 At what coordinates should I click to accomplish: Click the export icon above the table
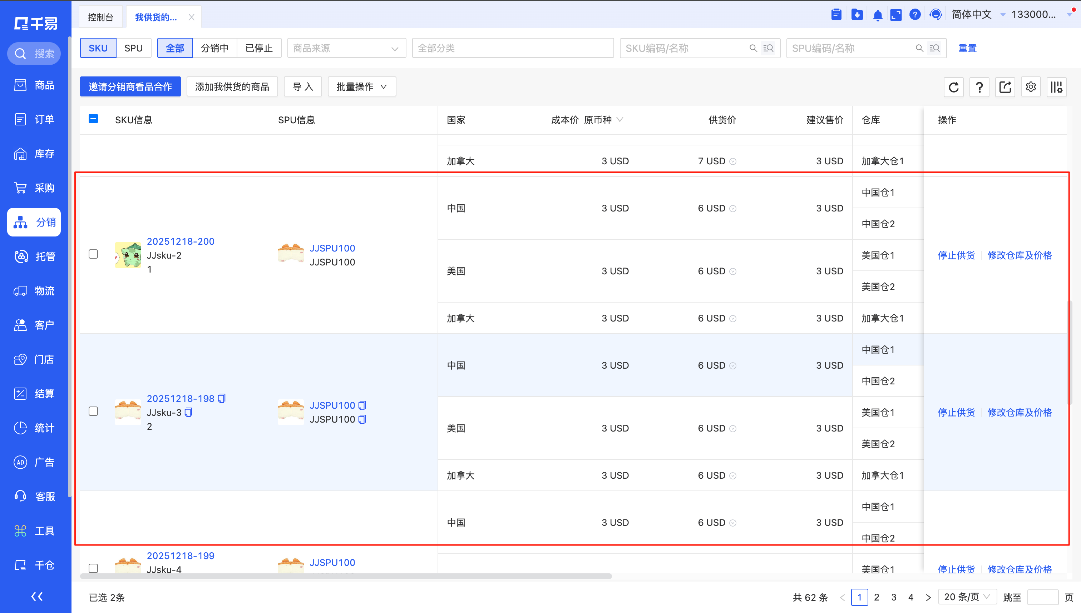(x=1005, y=87)
